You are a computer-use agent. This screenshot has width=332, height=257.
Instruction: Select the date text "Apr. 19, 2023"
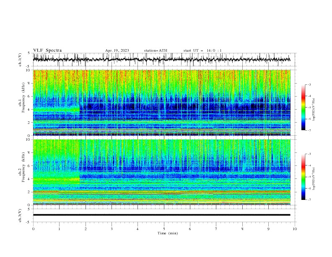(x=117, y=50)
